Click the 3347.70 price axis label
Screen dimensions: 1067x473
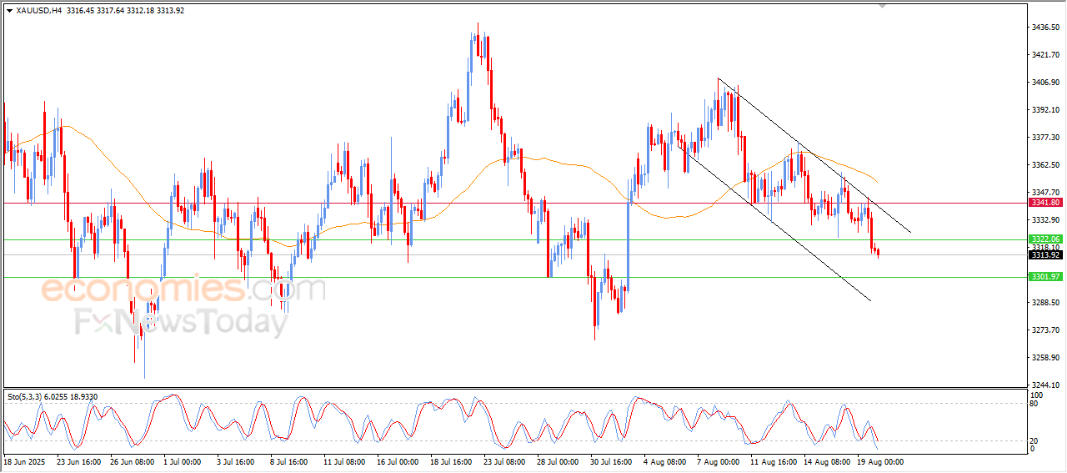[x=1045, y=193]
